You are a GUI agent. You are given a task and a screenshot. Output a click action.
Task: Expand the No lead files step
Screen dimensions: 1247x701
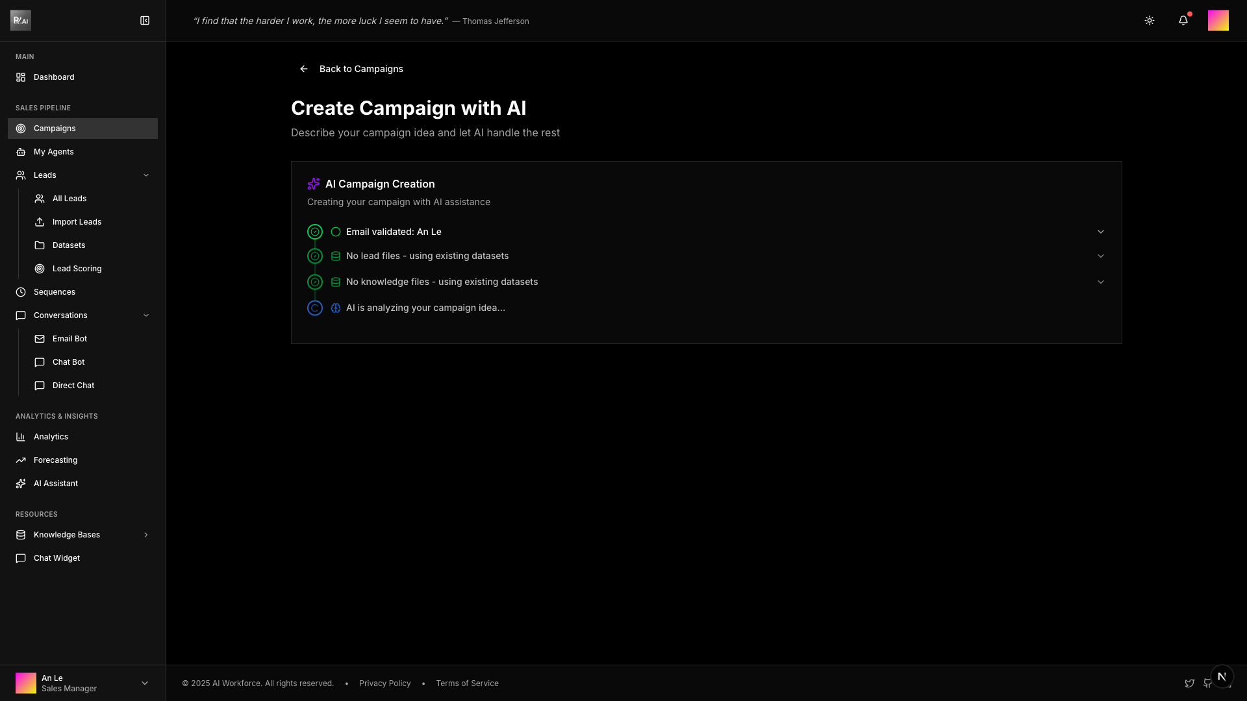(x=1100, y=256)
